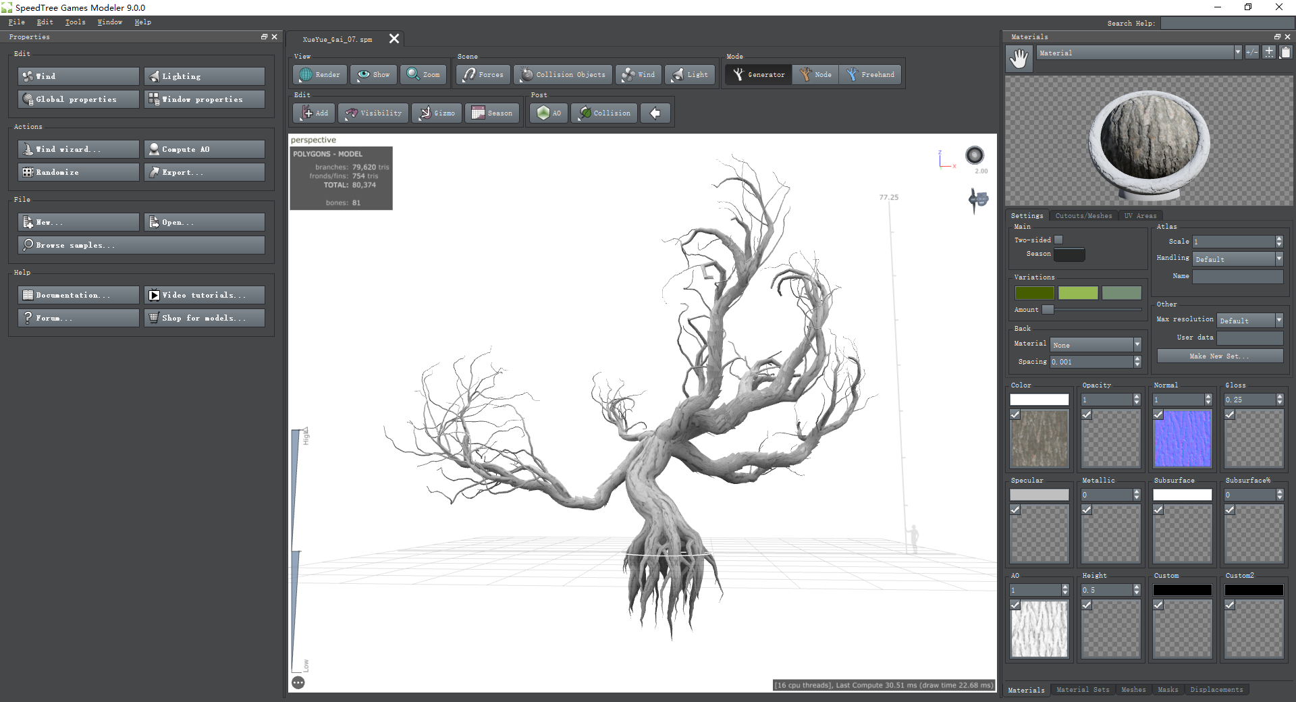The height and width of the screenshot is (702, 1296).
Task: Toggle the Gizmo edit tool
Action: coord(437,113)
